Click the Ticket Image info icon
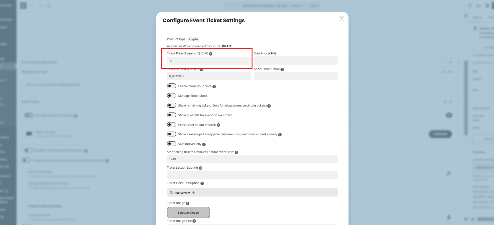 [188, 203]
